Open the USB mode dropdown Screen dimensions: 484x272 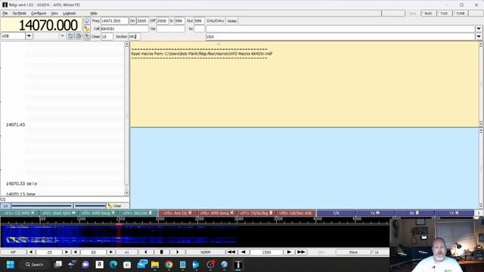pos(29,36)
